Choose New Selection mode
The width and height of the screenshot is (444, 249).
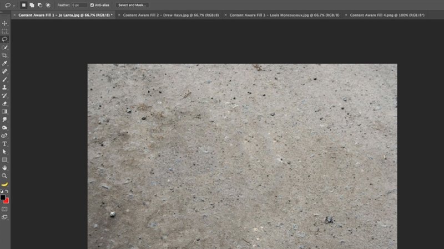coord(24,5)
